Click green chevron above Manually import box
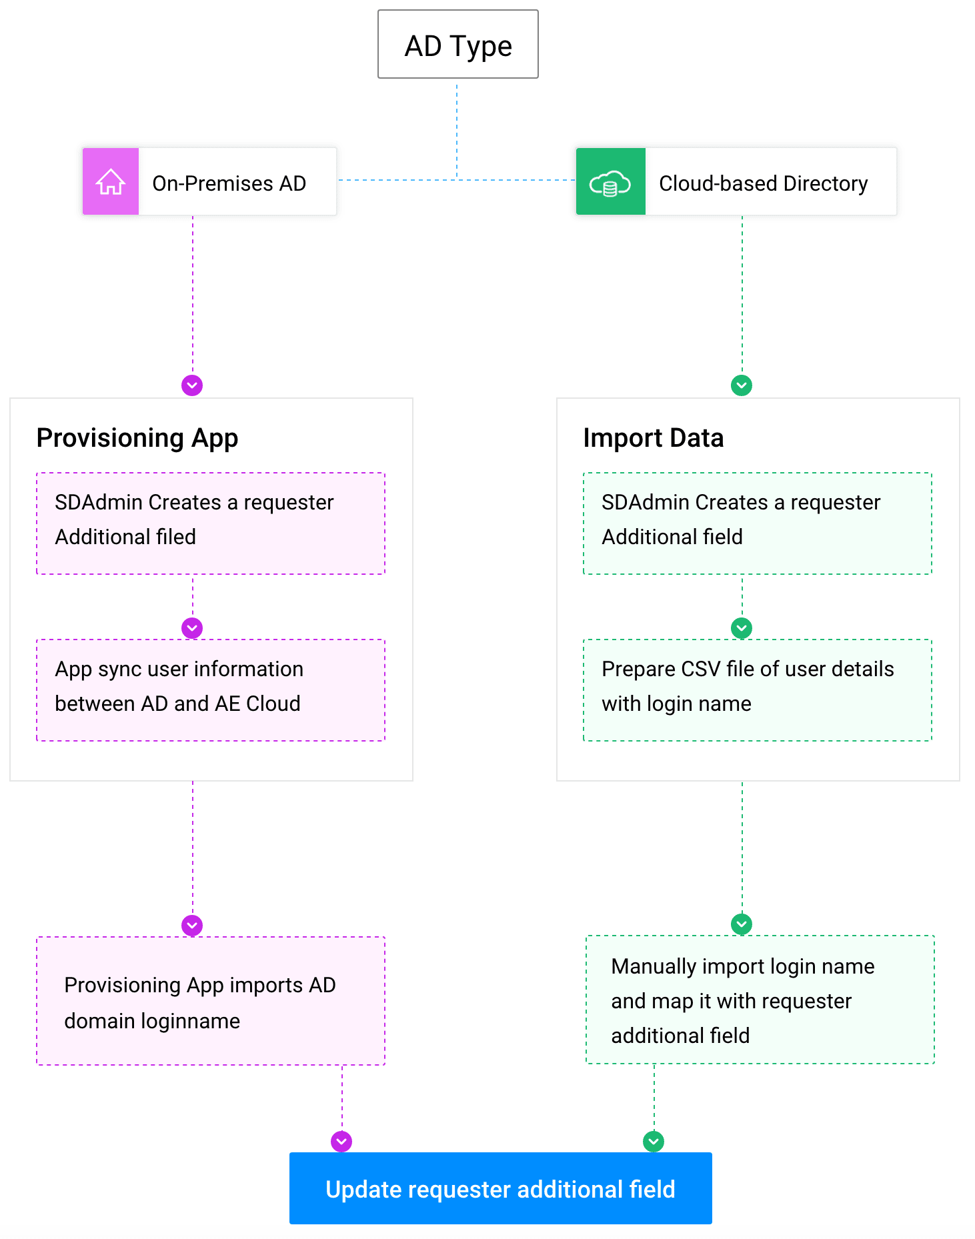The width and height of the screenshot is (975, 1239). point(742,924)
